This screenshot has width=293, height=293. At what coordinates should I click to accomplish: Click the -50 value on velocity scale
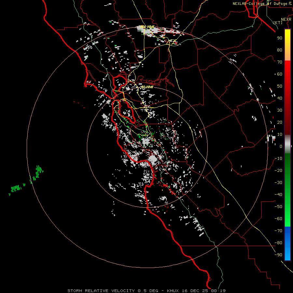[x=278, y=207]
